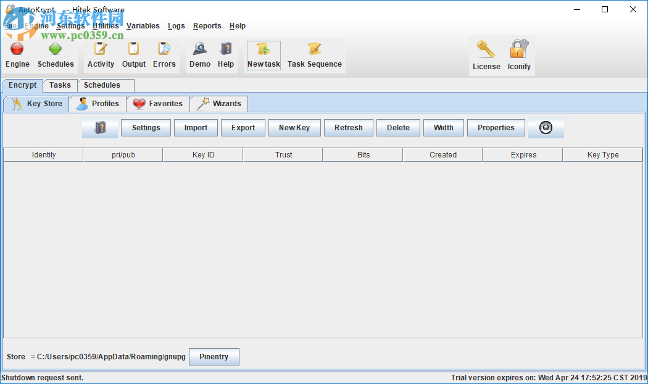The image size is (648, 384).
Task: Open the green Schedules toolbar icon
Action: pyautogui.click(x=55, y=49)
